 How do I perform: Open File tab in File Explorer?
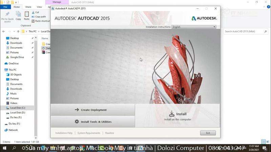click(x=5, y=7)
